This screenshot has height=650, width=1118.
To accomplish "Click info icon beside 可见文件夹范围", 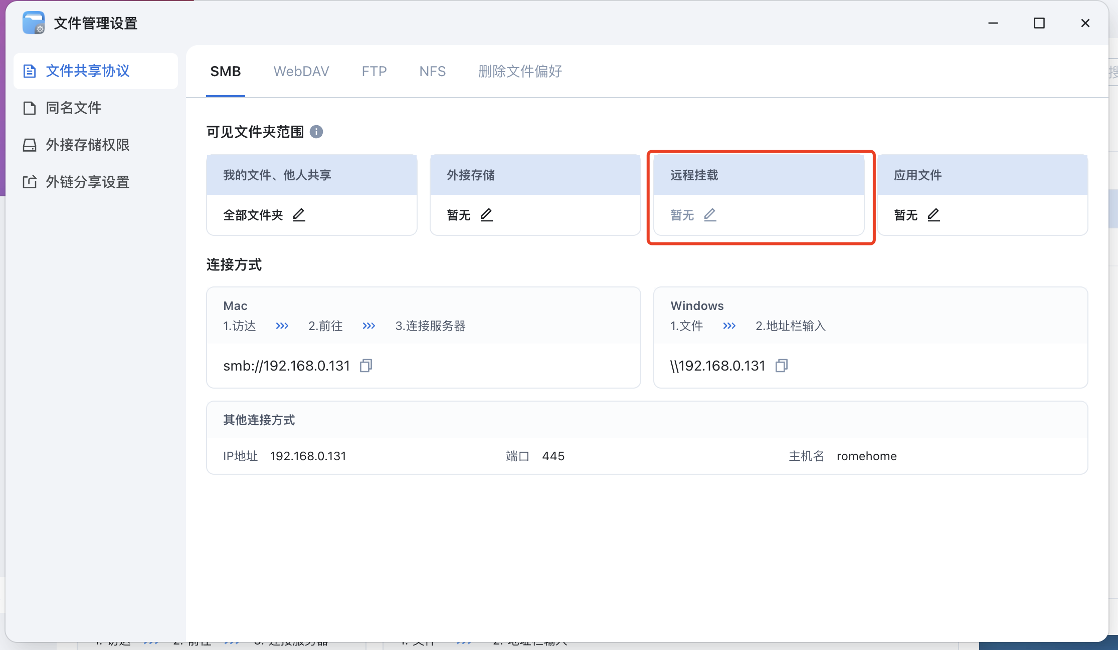I will [316, 132].
